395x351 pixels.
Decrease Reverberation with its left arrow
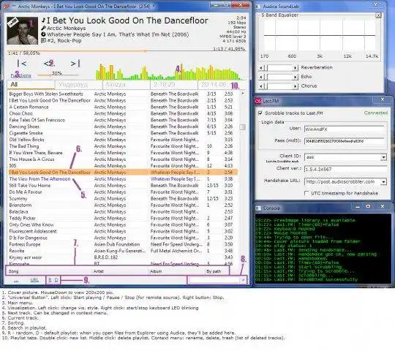pos(261,68)
